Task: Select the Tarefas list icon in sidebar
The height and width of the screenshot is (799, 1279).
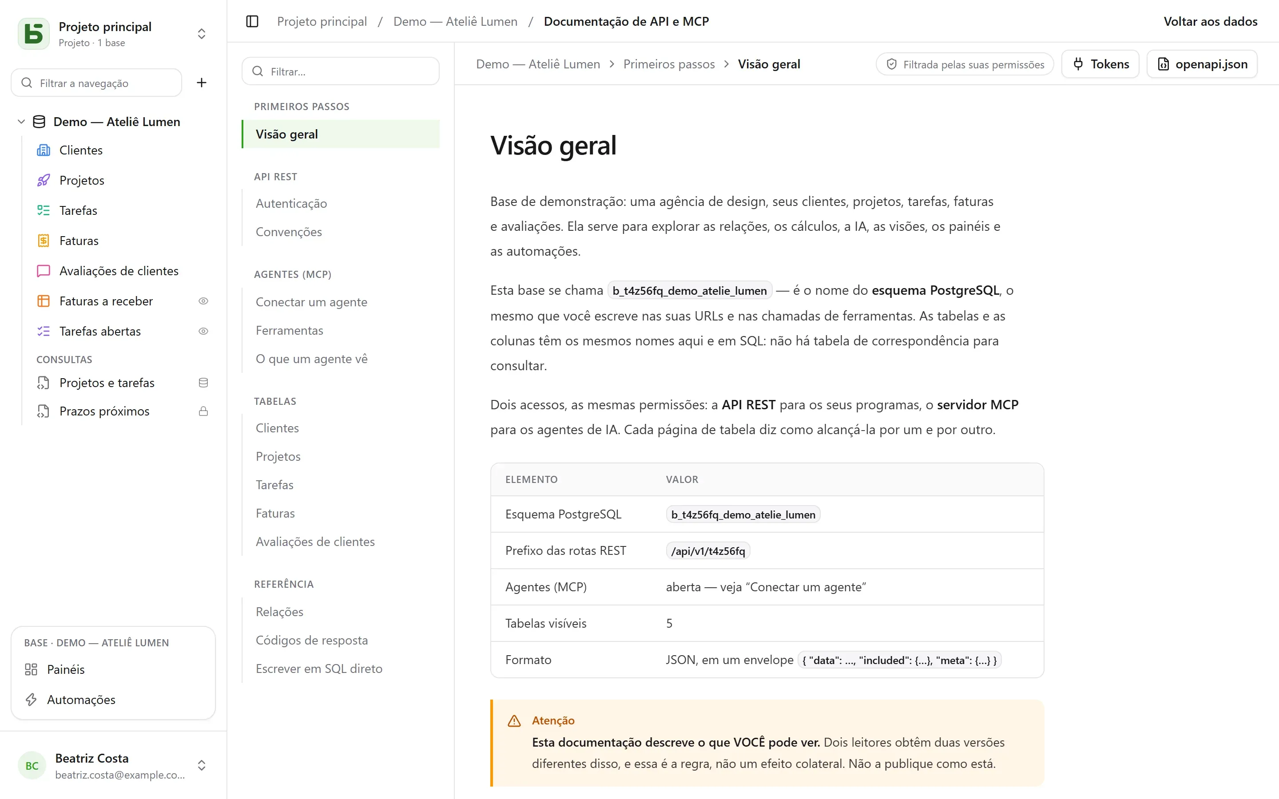Action: click(x=44, y=210)
